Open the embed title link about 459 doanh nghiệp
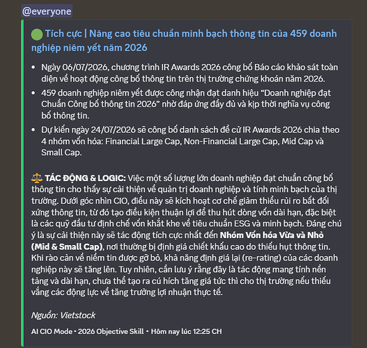367x348 pixels. (x=184, y=40)
